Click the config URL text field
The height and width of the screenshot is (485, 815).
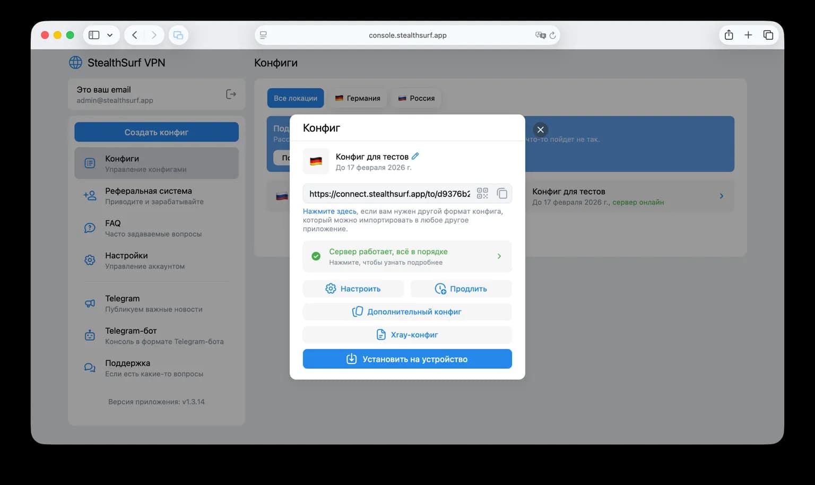click(389, 194)
